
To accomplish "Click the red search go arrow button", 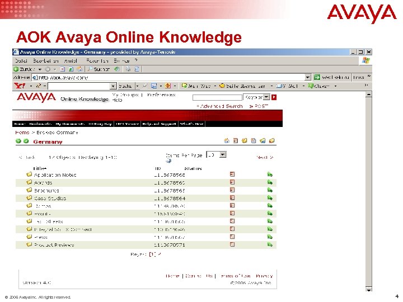I will point(274,97).
